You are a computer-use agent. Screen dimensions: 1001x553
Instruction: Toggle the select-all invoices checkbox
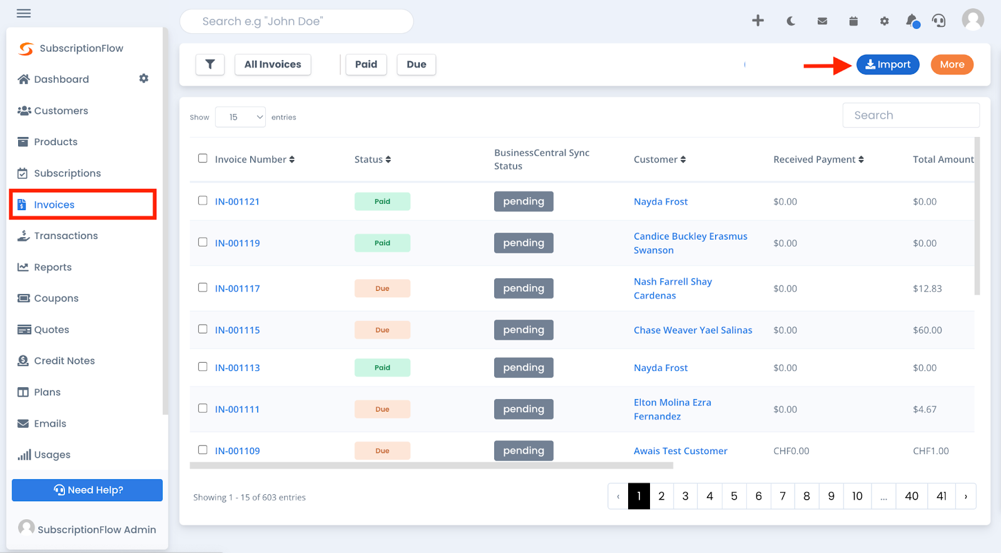click(203, 158)
